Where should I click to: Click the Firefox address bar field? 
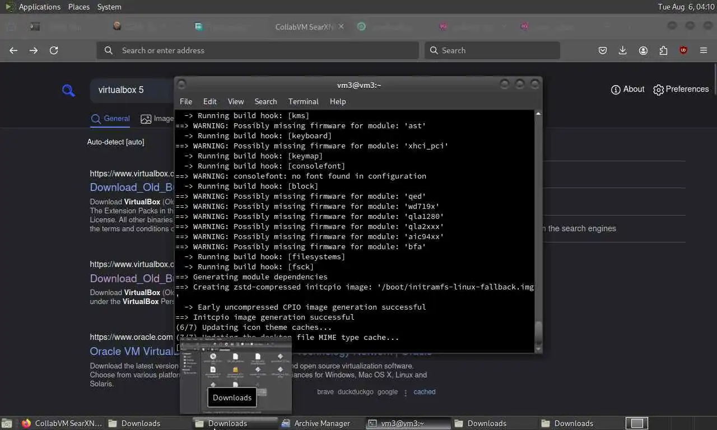[258, 50]
